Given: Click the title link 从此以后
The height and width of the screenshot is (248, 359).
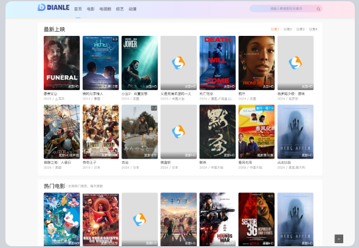Looking at the screenshot, I should tap(284, 162).
